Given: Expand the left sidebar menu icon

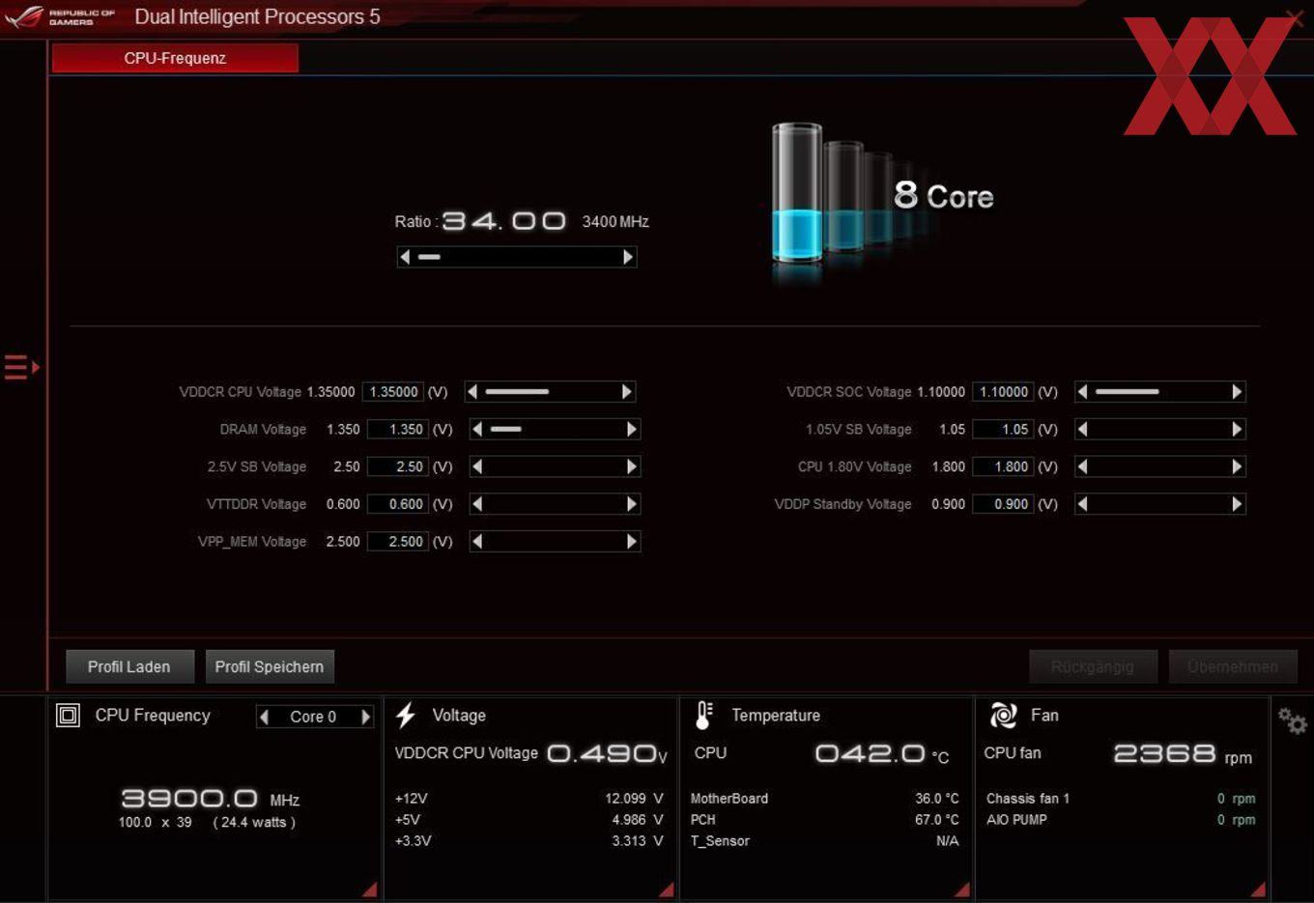Looking at the screenshot, I should tap(21, 367).
